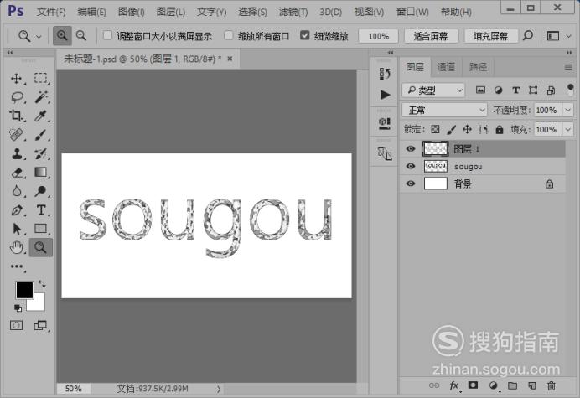This screenshot has height=398, width=580.
Task: Click the 100% zoom button
Action: point(378,36)
